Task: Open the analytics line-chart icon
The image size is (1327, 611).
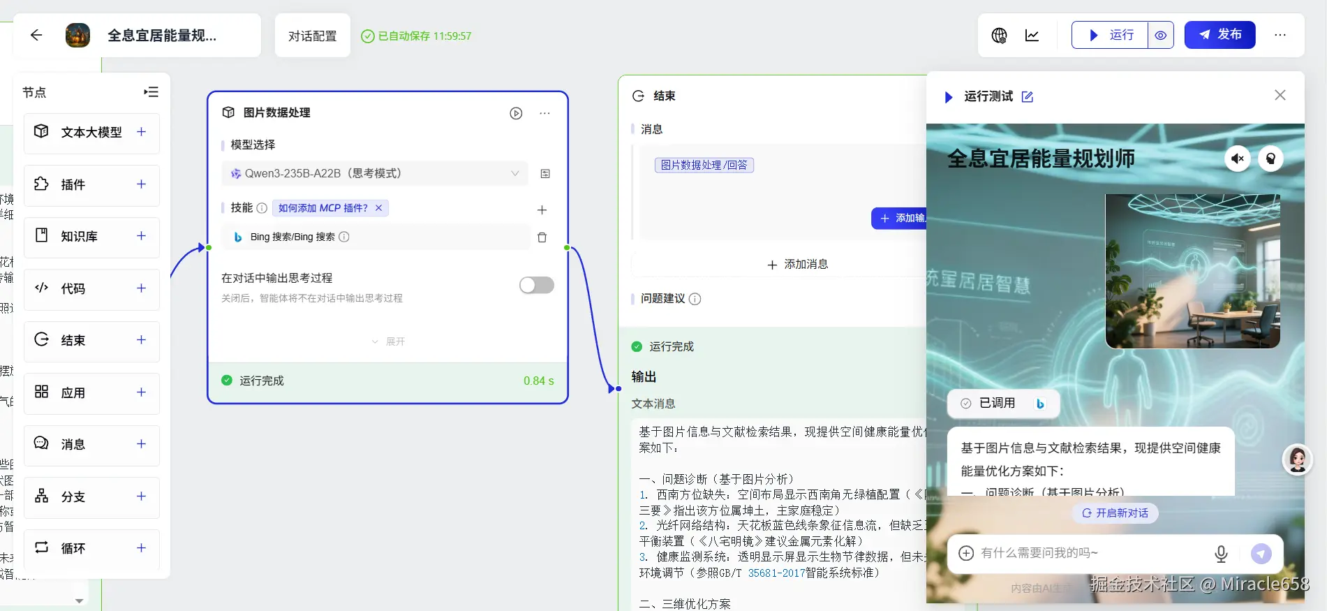Action: click(x=1032, y=35)
